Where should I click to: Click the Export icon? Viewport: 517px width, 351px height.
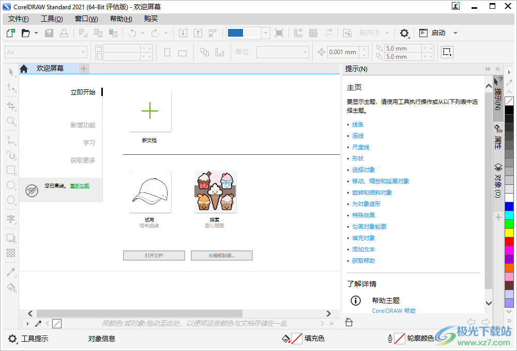pos(198,33)
